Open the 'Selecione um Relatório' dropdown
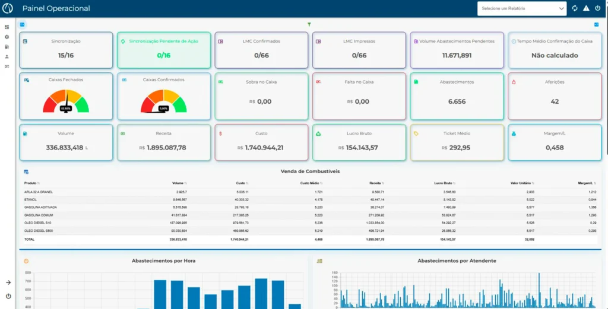The height and width of the screenshot is (309, 608). (x=522, y=8)
